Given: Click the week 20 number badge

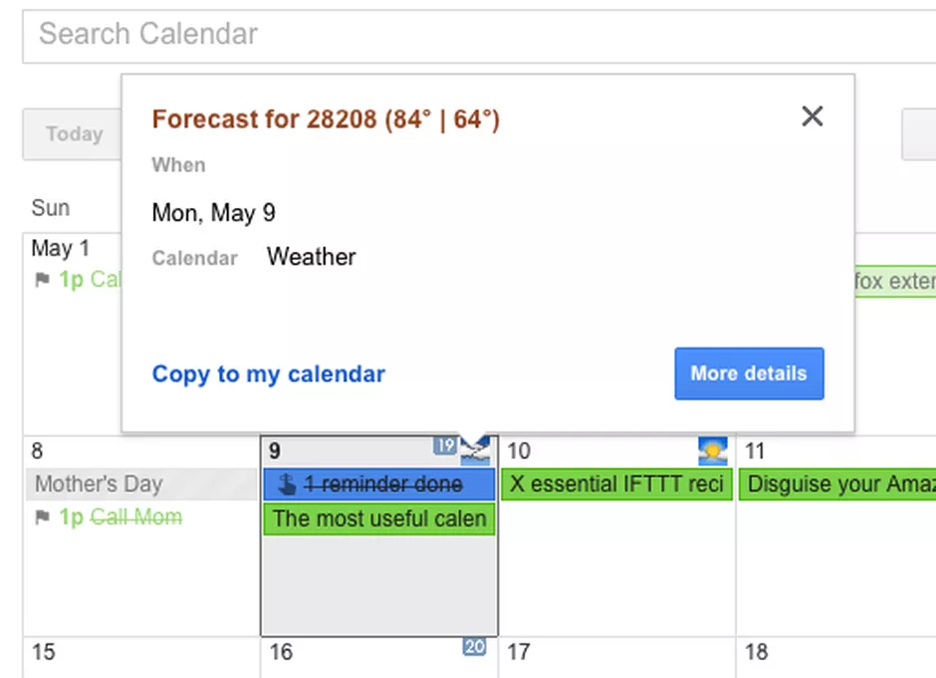Looking at the screenshot, I should point(474,647).
